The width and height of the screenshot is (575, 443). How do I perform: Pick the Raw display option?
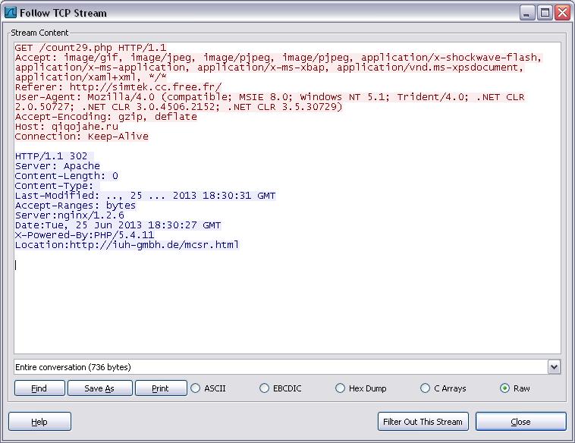[505, 388]
